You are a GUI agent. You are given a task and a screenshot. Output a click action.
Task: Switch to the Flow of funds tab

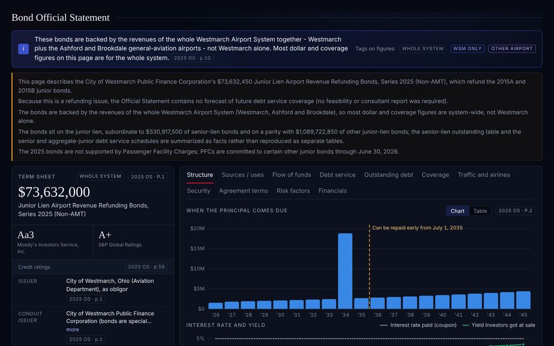click(x=291, y=175)
